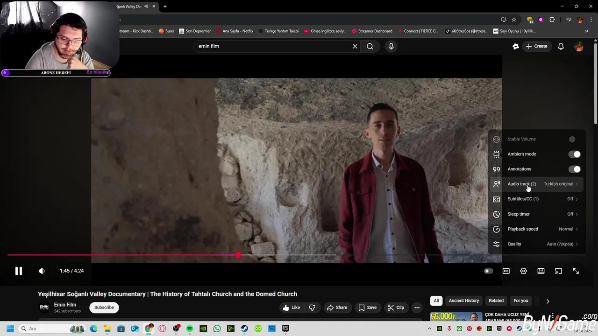Screen dimensions: 598x336
Task: Select the Ancient History chip
Action: click(464, 301)
